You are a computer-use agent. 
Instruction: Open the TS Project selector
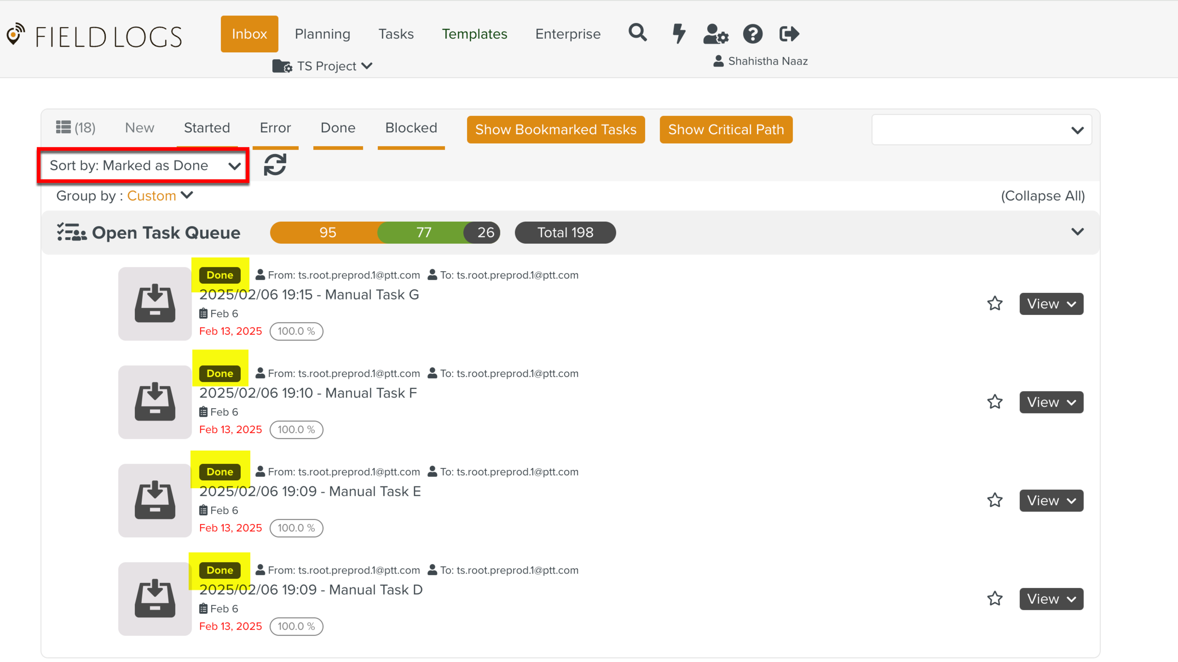coord(323,66)
